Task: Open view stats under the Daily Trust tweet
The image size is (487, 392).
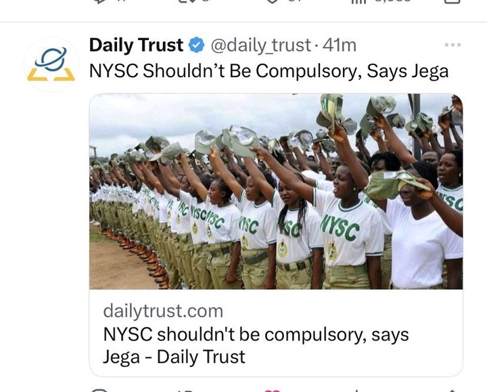Action: (x=357, y=391)
